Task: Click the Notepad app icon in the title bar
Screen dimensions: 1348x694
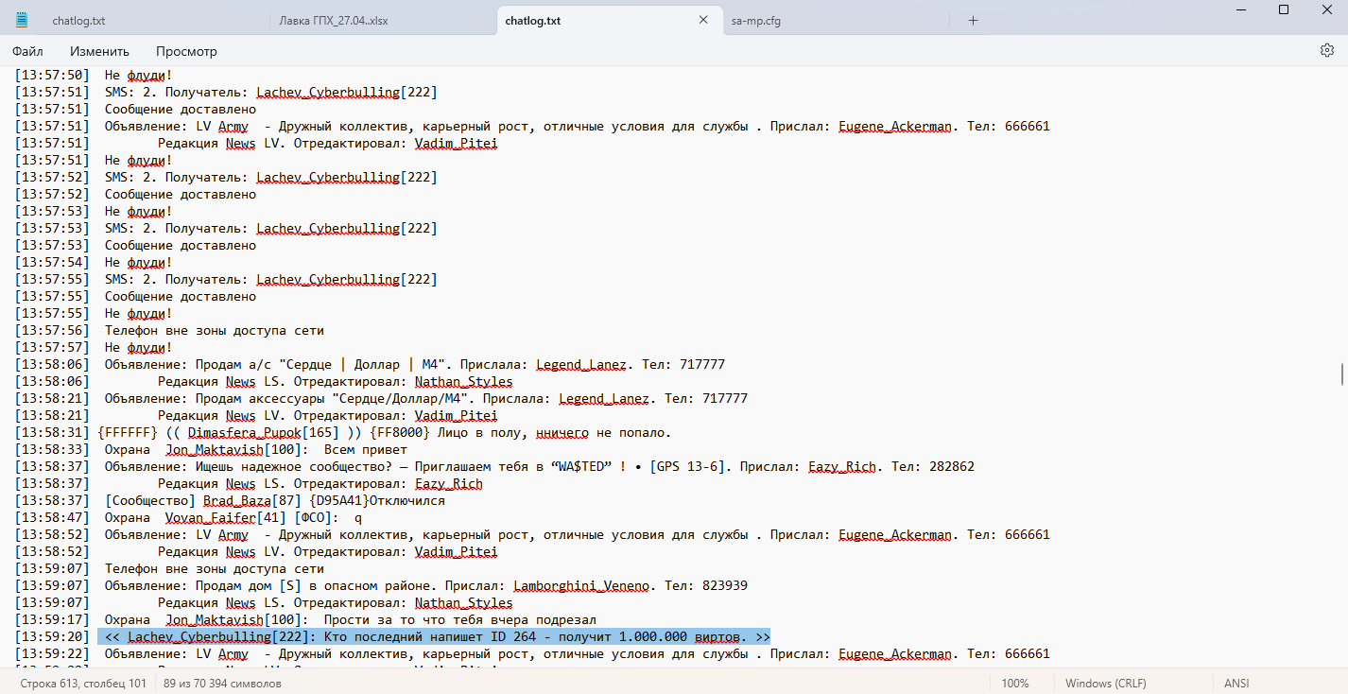Action: [x=22, y=20]
